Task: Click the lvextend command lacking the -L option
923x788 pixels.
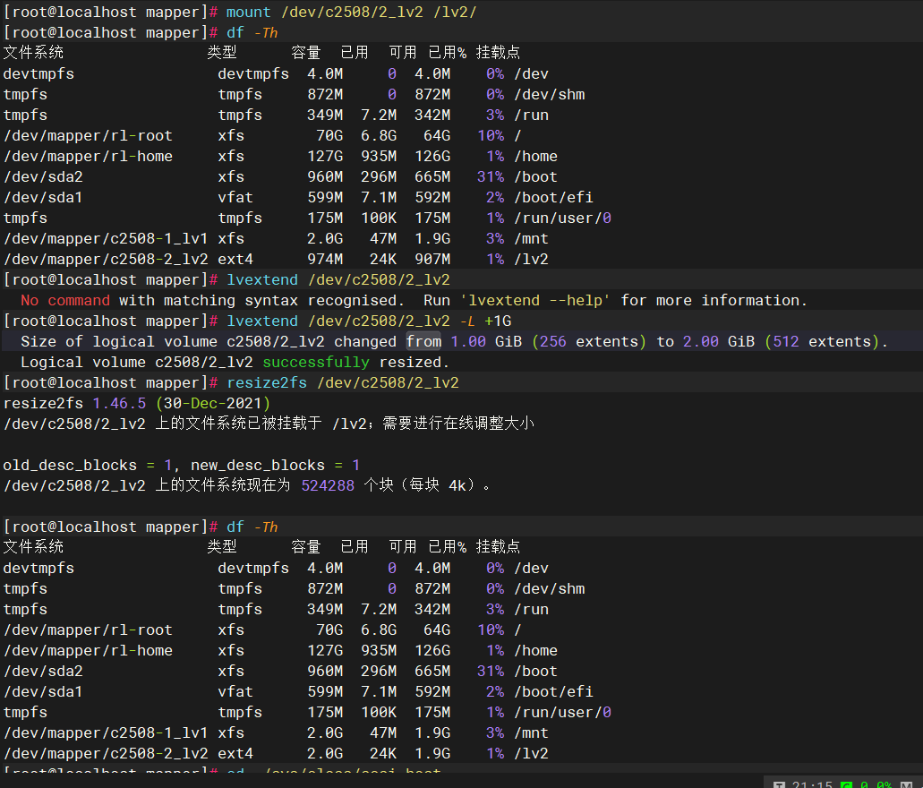Action: pos(338,279)
